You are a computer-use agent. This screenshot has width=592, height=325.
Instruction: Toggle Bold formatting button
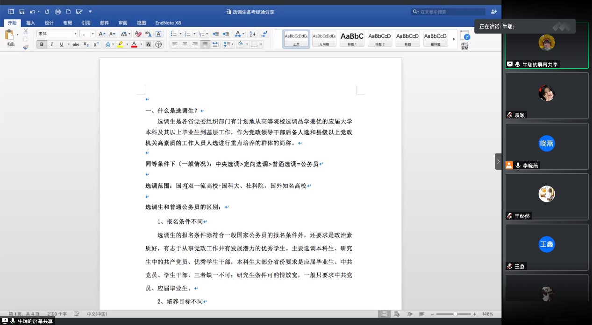(42, 44)
